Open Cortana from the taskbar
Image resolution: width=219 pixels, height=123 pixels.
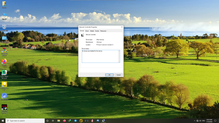point(47,121)
